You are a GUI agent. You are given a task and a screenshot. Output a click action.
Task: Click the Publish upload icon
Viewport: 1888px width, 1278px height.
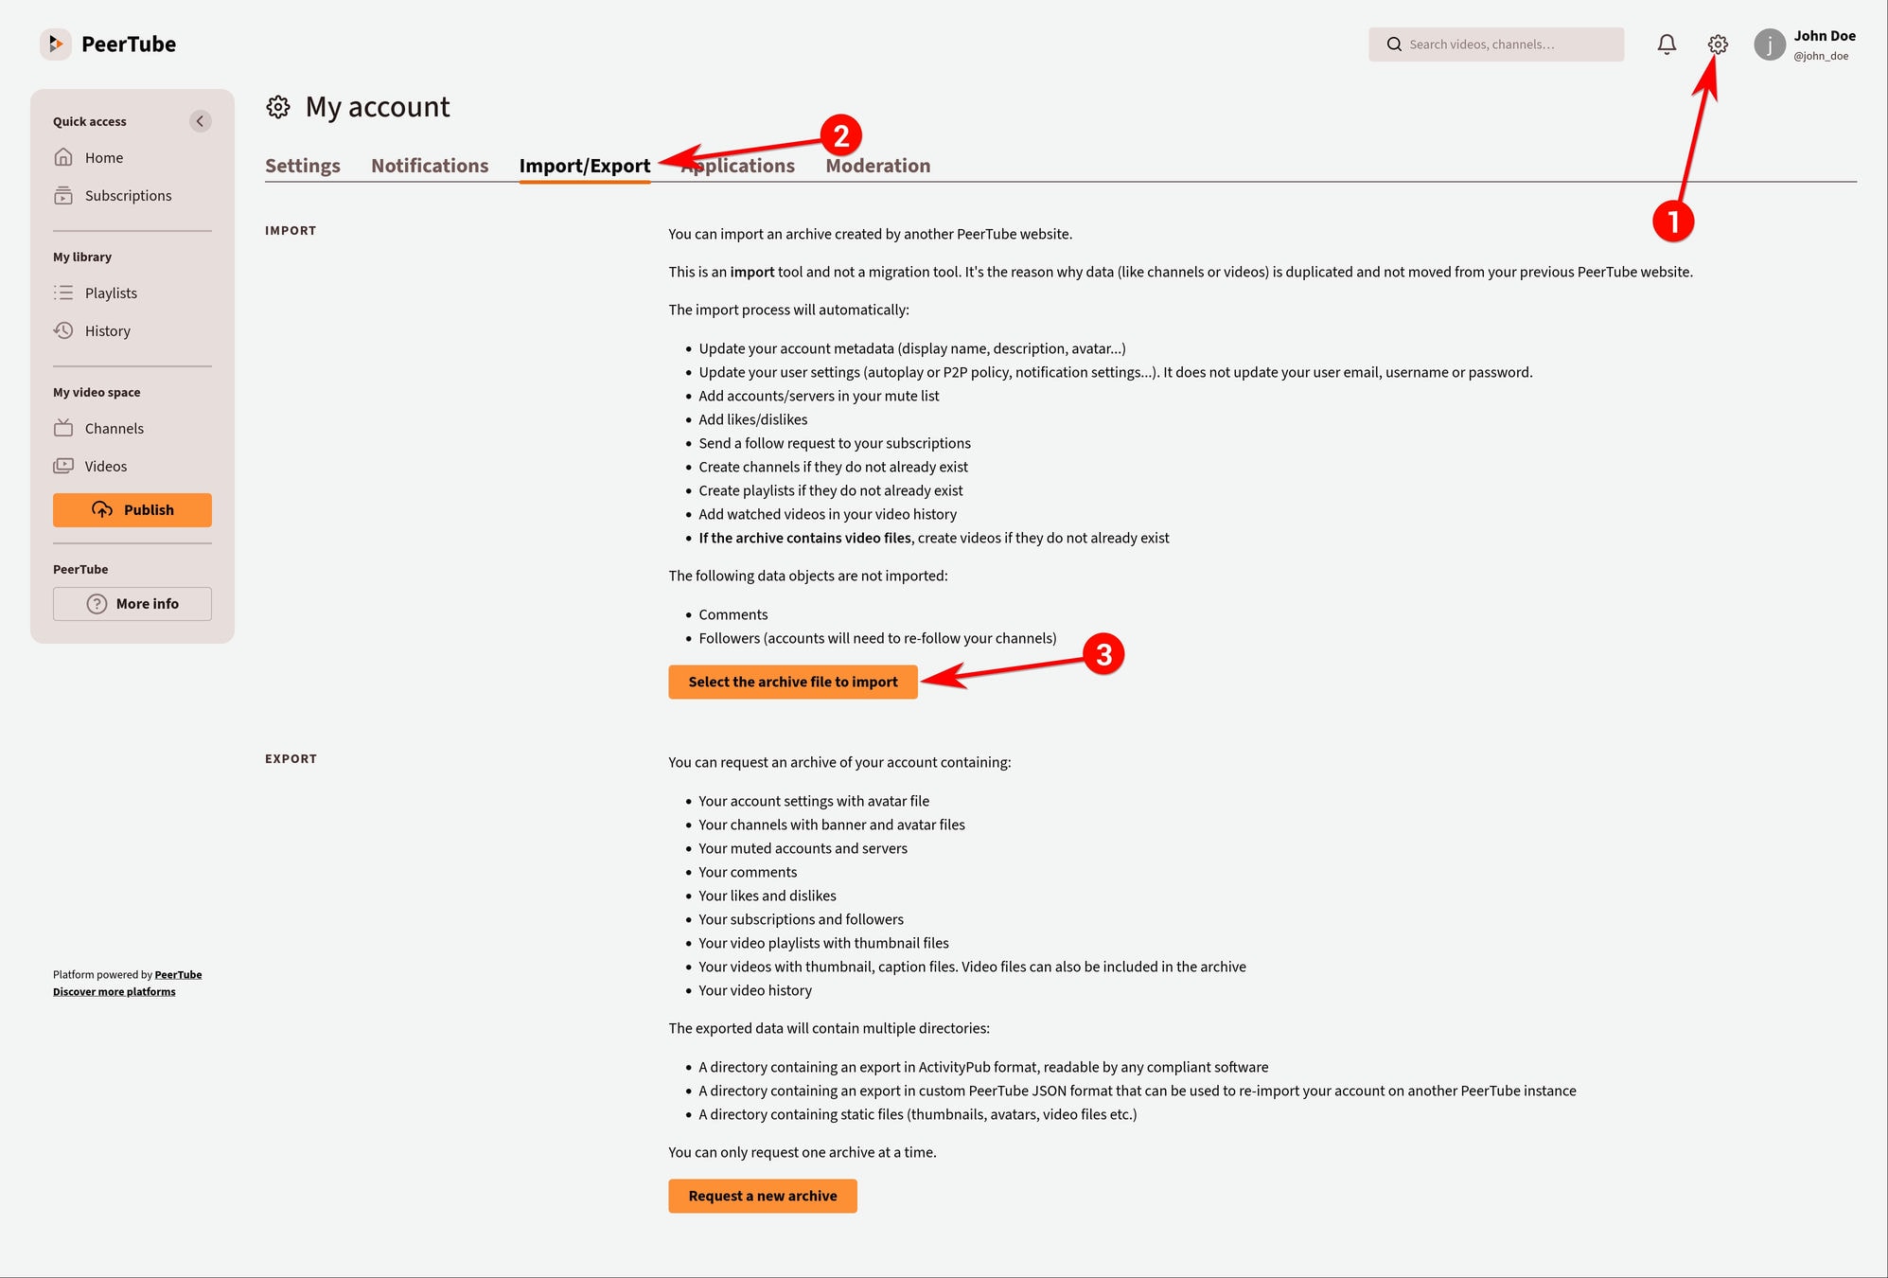[101, 509]
